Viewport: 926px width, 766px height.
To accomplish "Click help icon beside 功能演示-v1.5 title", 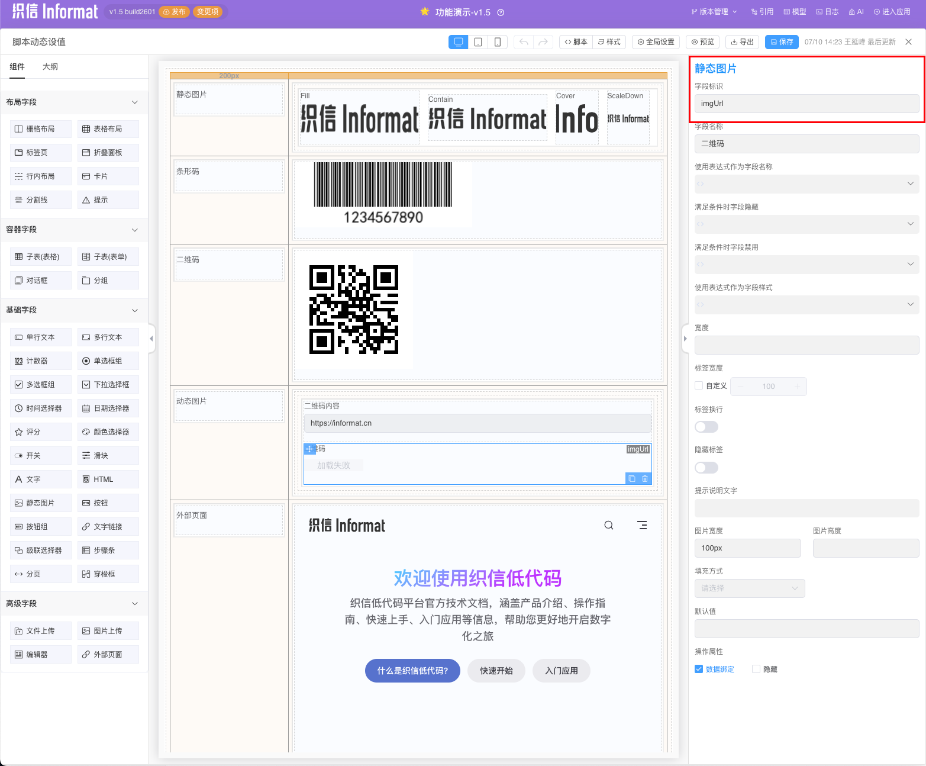I will pos(501,12).
